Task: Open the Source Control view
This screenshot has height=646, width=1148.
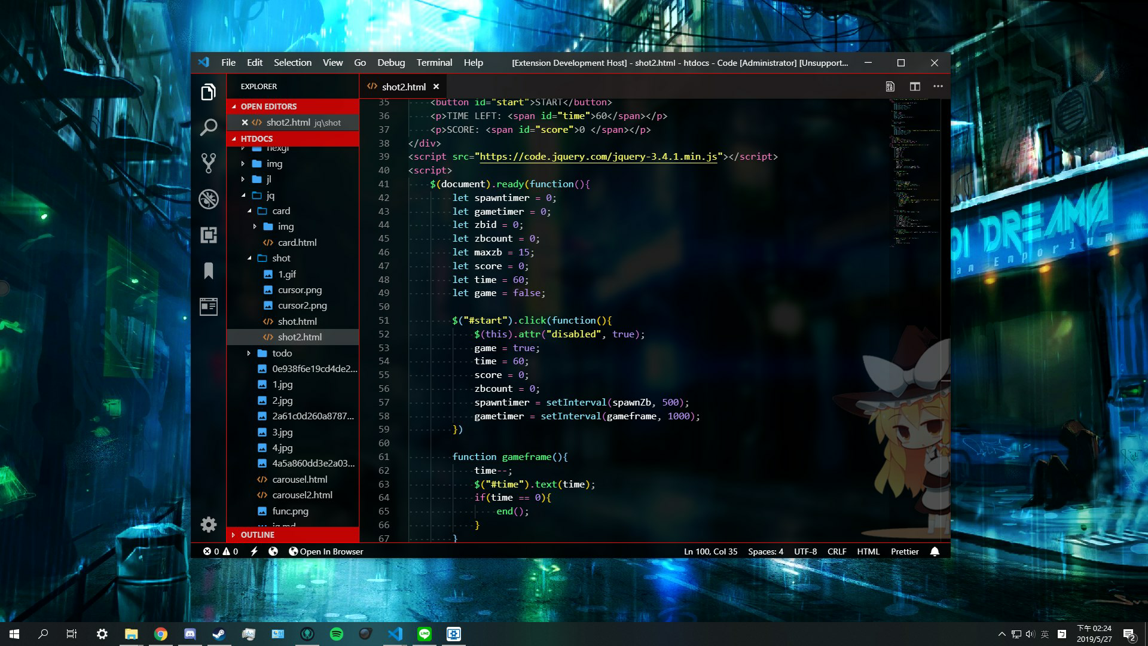Action: pos(208,163)
